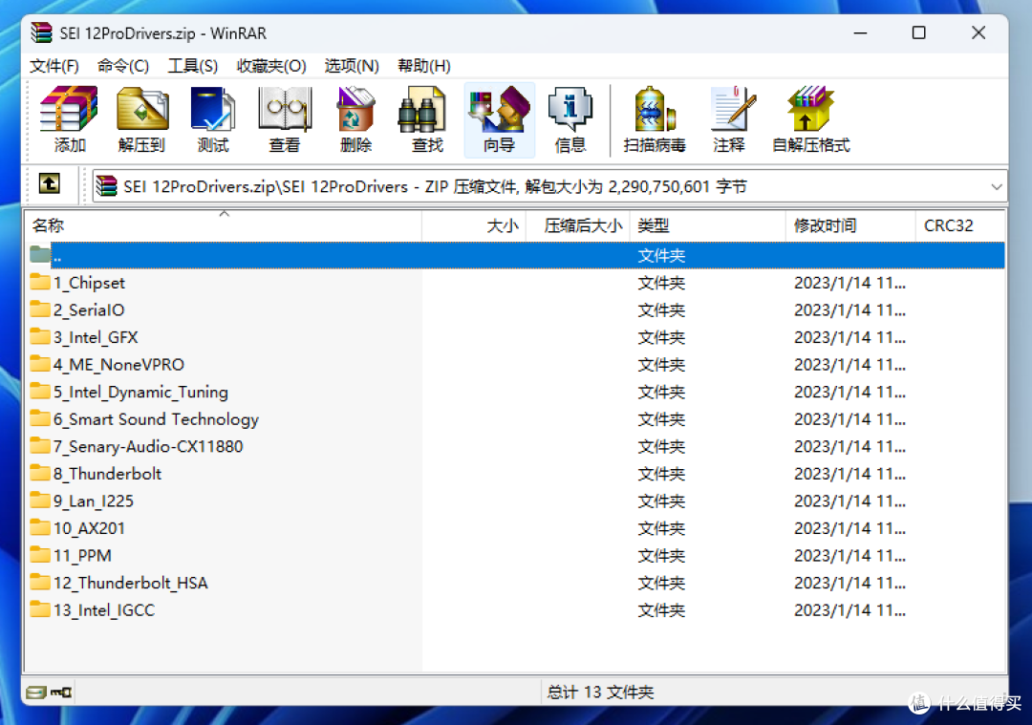Click the 自解压格式 (SFX) icon
Image resolution: width=1032 pixels, height=725 pixels.
coord(811,119)
